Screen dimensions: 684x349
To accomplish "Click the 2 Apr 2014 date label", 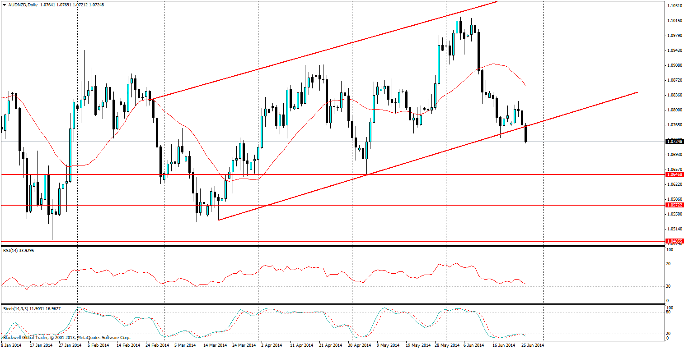I will click(x=272, y=345).
